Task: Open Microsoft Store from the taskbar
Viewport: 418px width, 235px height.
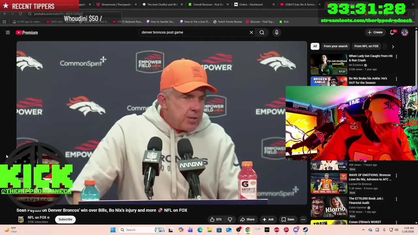Action: click(x=219, y=230)
